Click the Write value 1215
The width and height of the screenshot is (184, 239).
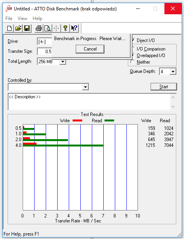150,145
